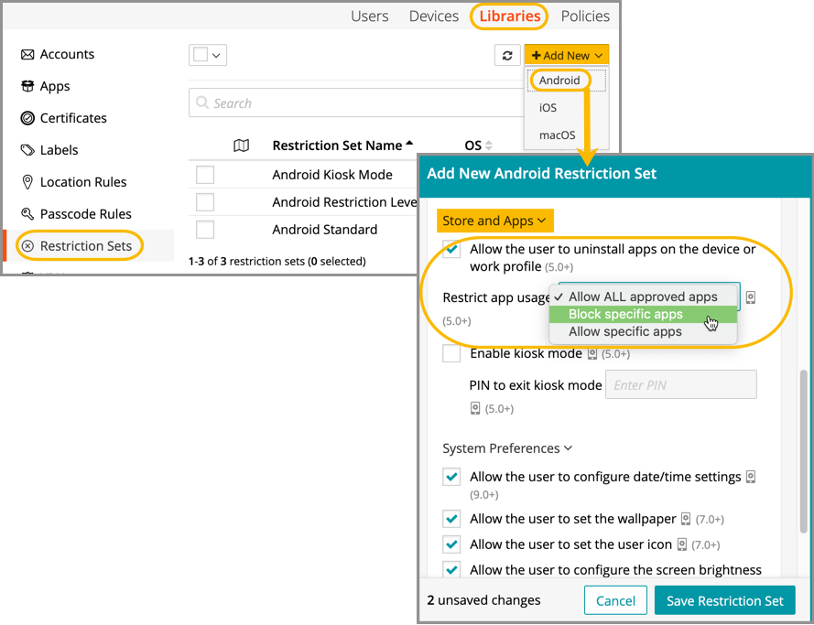
Task: Click the map column header icon
Action: [241, 145]
